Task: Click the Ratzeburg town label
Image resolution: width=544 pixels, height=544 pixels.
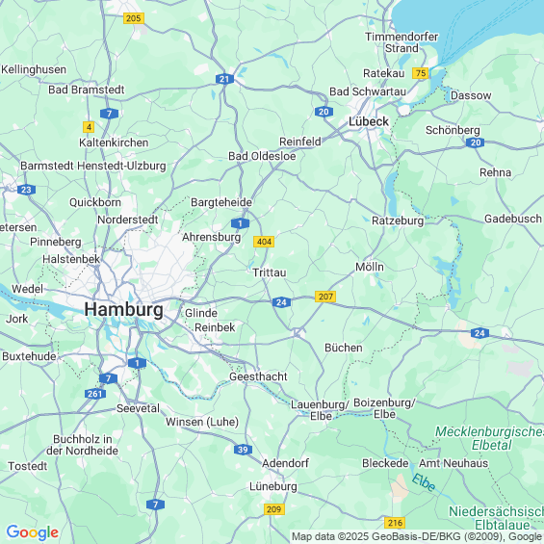Action: pos(398,220)
